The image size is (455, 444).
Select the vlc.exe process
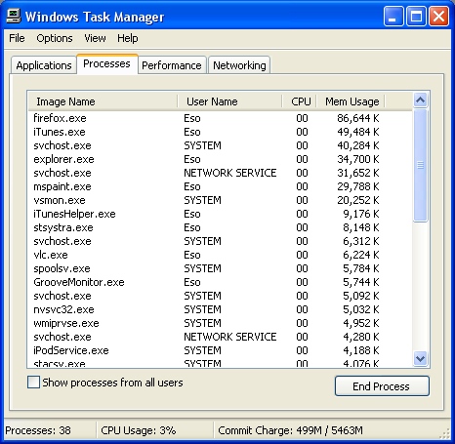pos(220,255)
